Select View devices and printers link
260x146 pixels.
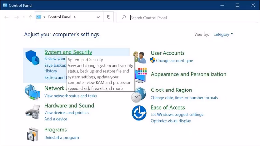click(x=66, y=113)
